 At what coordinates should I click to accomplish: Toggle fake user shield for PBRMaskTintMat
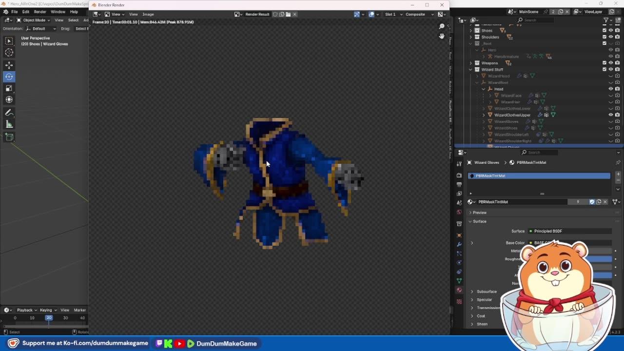click(x=592, y=202)
